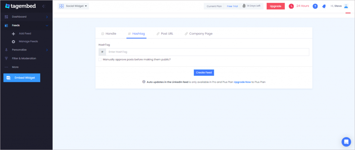Open Manage Feeds in sidebar
This screenshot has height=150, width=355.
point(28,41)
